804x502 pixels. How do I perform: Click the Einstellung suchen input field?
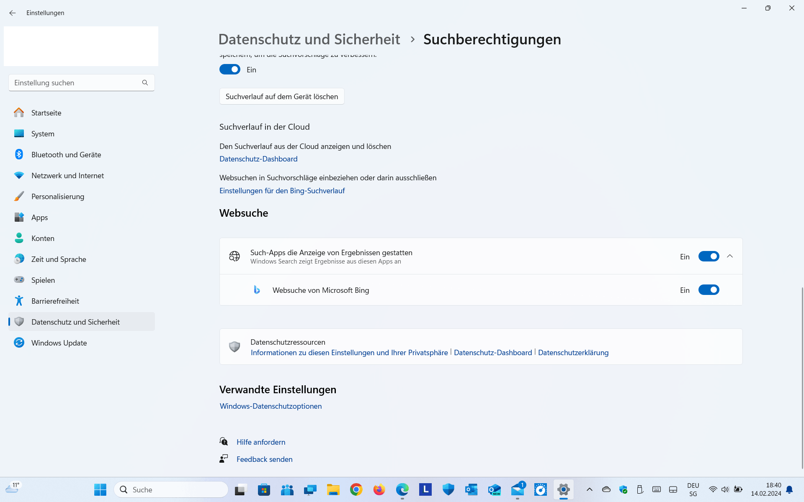[x=75, y=83]
